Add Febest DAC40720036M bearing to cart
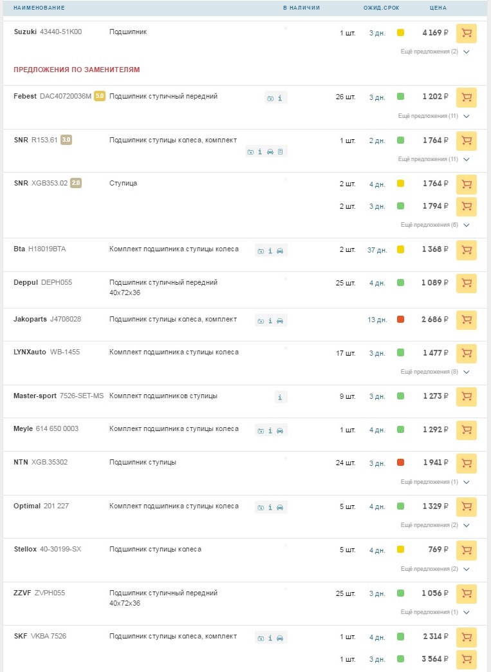This screenshot has height=672, width=491. 466,97
